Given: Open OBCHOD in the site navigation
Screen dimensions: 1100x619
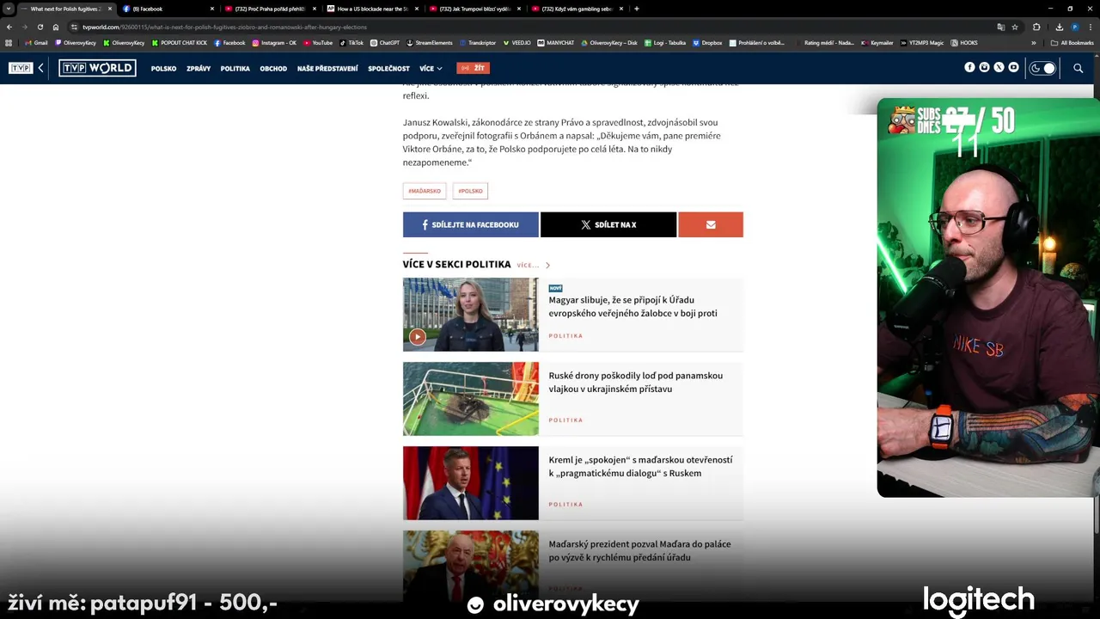Looking at the screenshot, I should 273,68.
